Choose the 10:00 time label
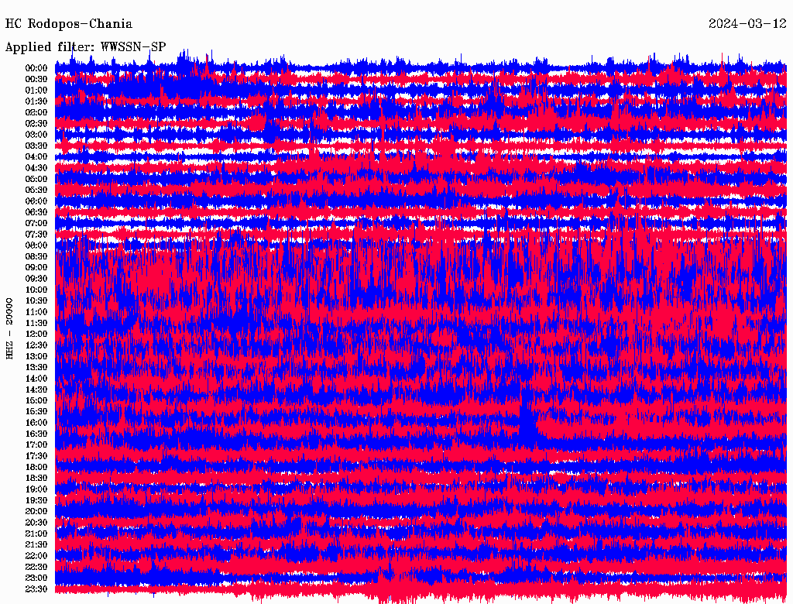Screen dimensions: 793x604 tap(37, 290)
